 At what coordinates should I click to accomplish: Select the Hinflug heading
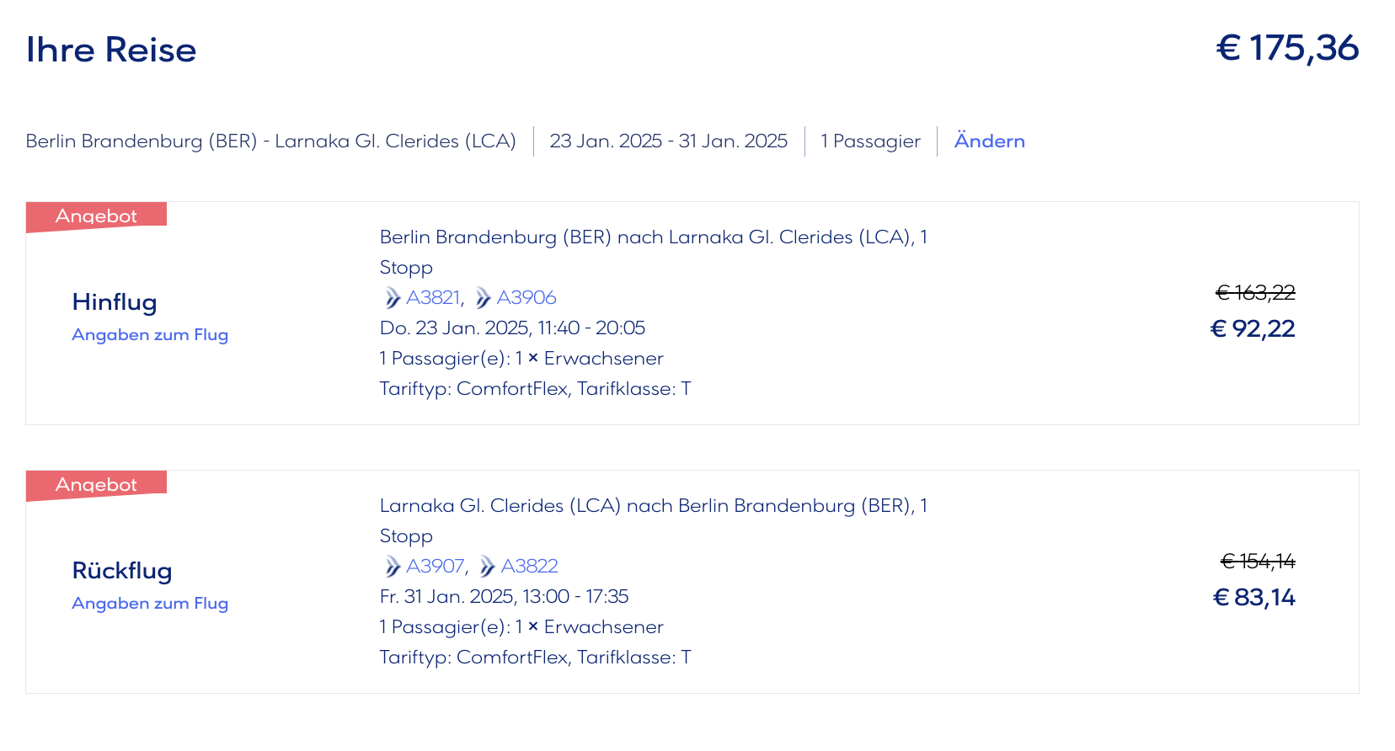pyautogui.click(x=115, y=302)
